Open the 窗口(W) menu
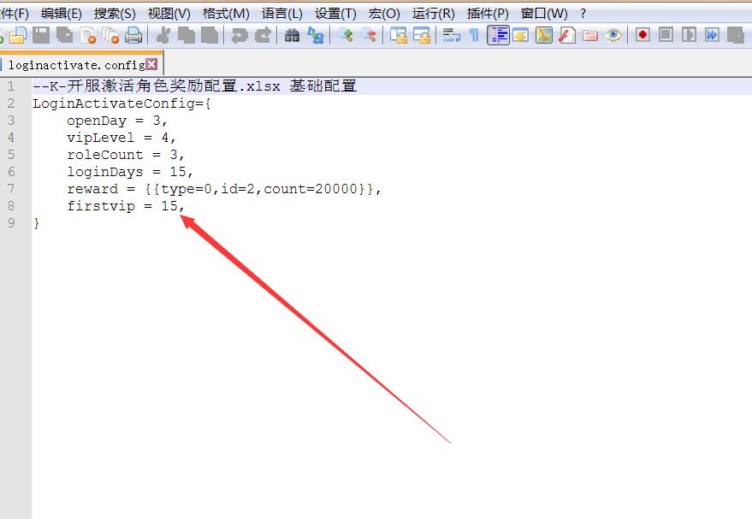Image resolution: width=752 pixels, height=519 pixels. pyautogui.click(x=544, y=14)
